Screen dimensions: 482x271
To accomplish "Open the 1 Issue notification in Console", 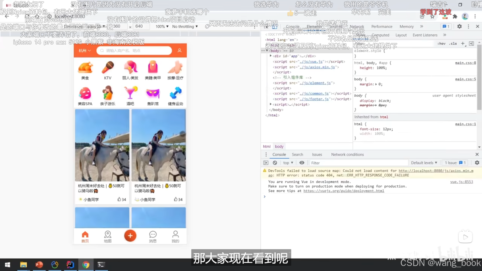I will [x=455, y=163].
